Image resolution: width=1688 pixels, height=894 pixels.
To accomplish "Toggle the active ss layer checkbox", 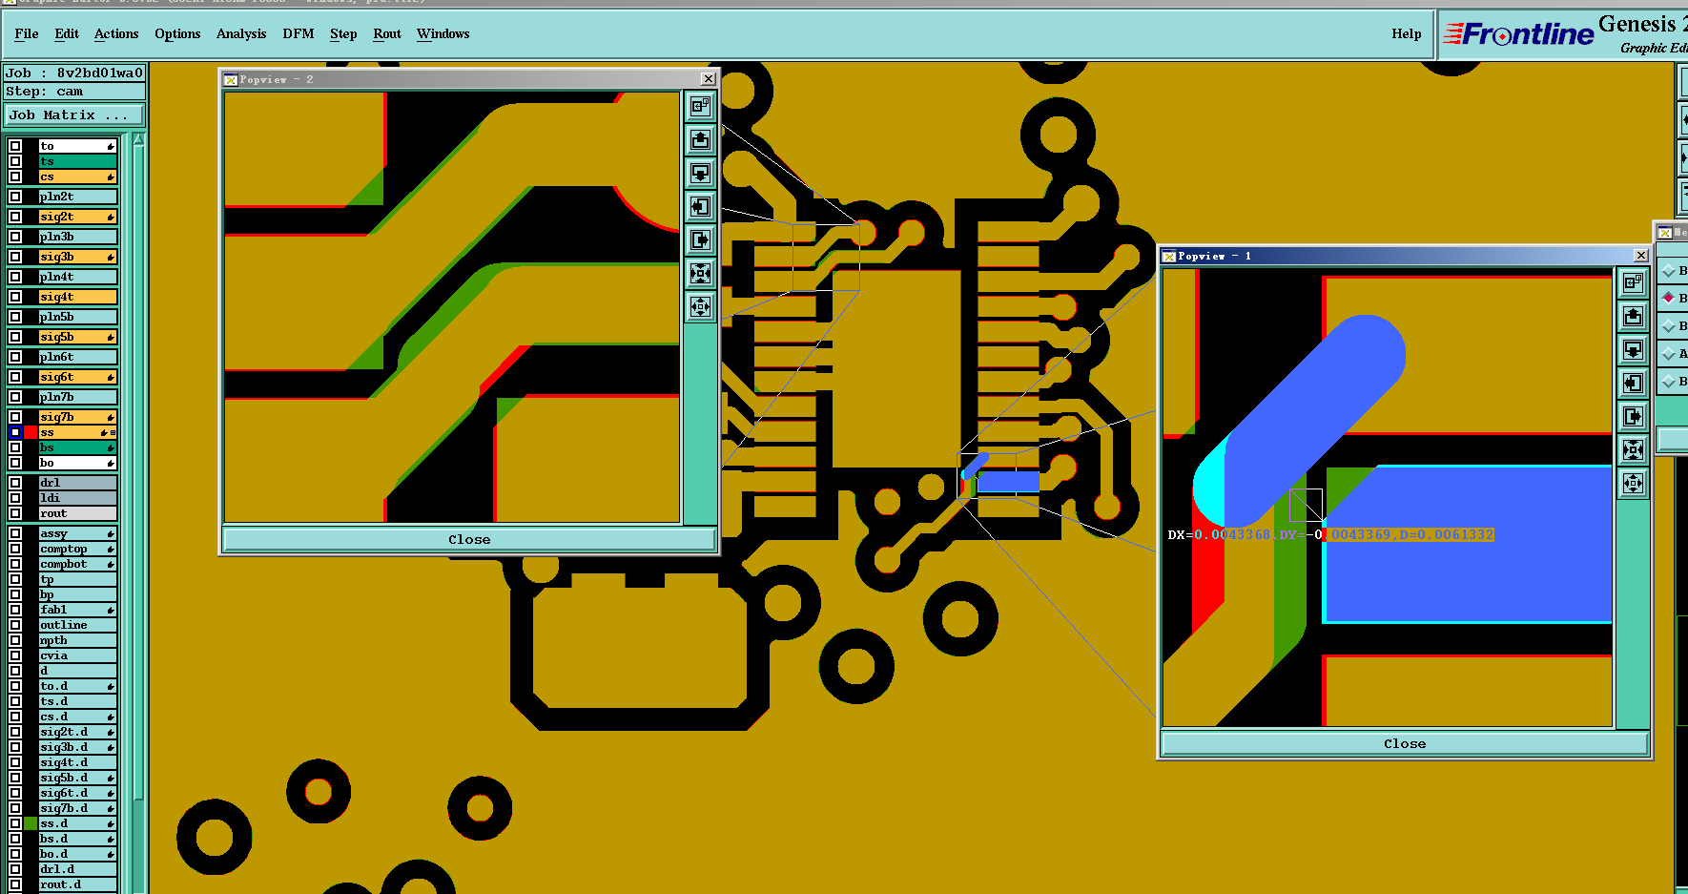I will click(x=15, y=432).
